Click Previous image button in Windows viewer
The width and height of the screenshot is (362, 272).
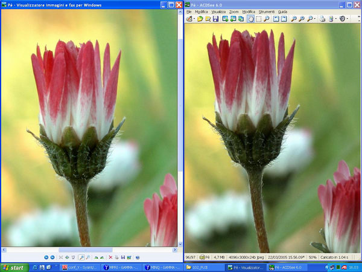(x=46, y=257)
